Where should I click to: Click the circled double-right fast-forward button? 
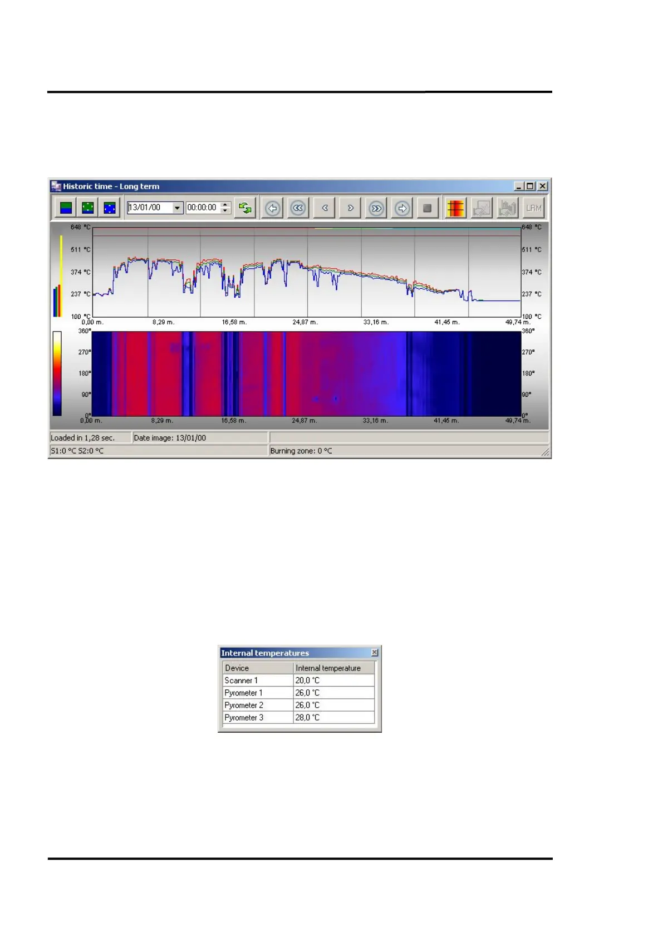pyautogui.click(x=376, y=208)
